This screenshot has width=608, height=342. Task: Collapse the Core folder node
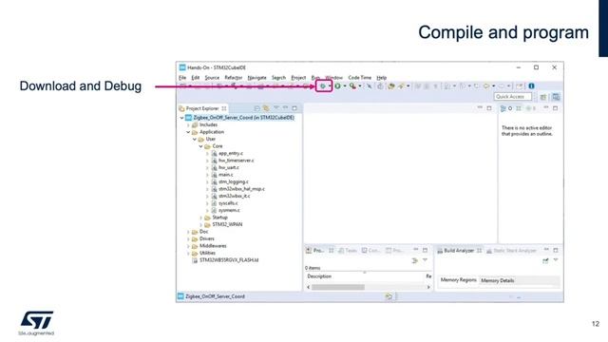[x=200, y=146]
